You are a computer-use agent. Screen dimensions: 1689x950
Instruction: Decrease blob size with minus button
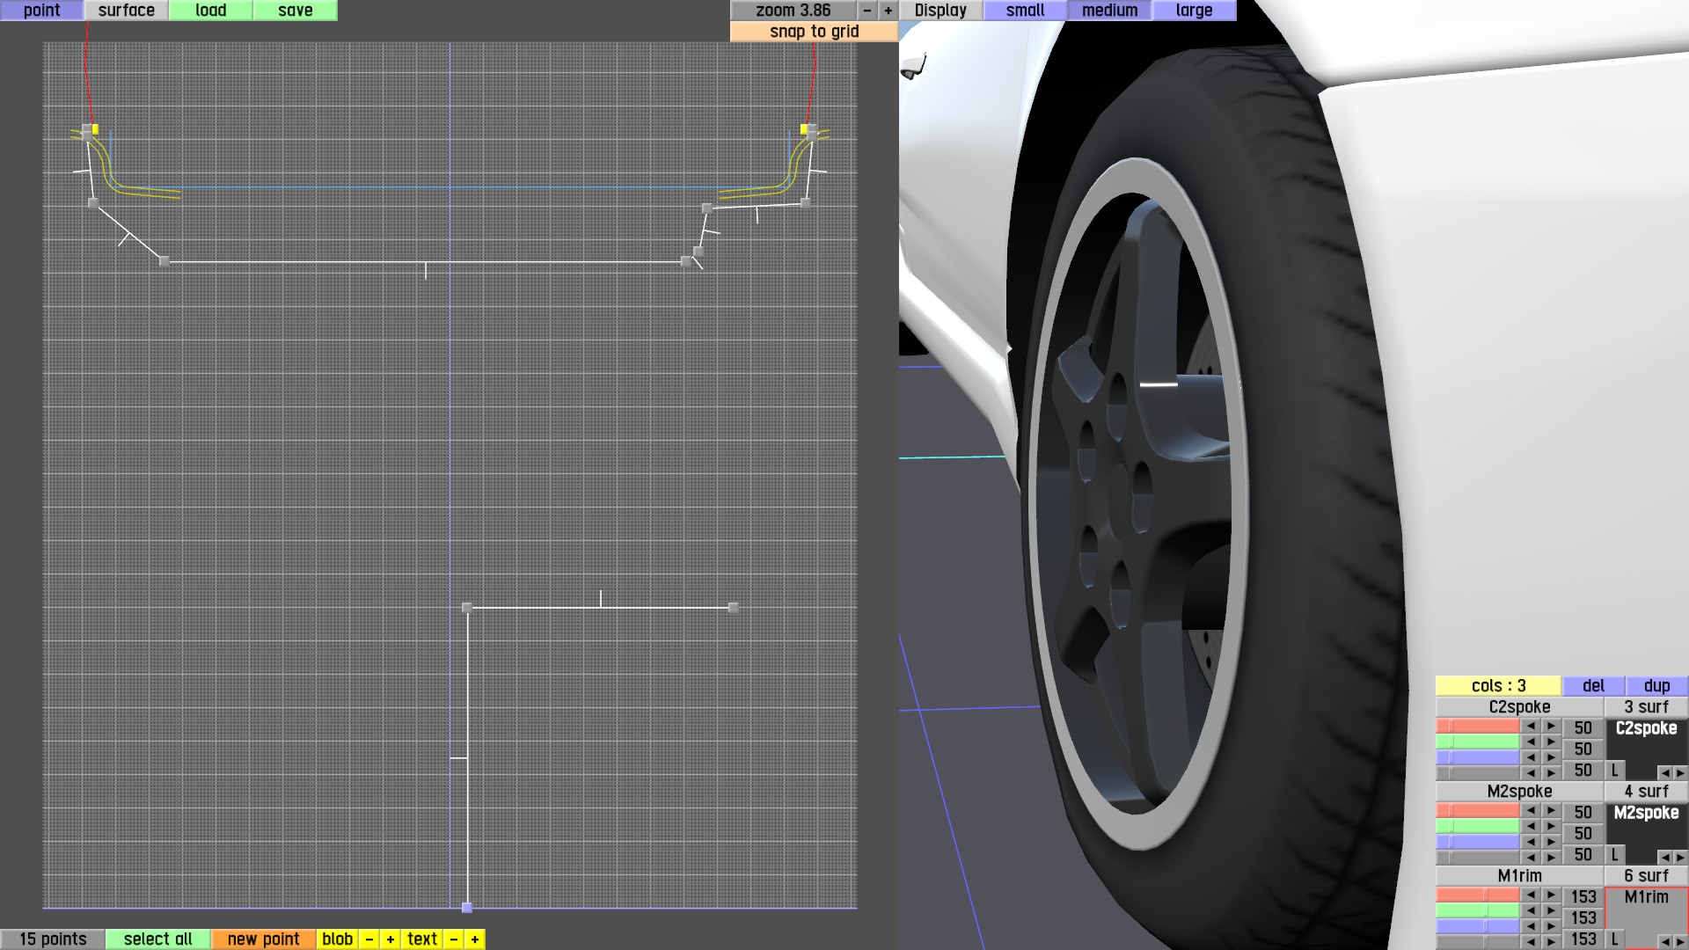point(369,939)
